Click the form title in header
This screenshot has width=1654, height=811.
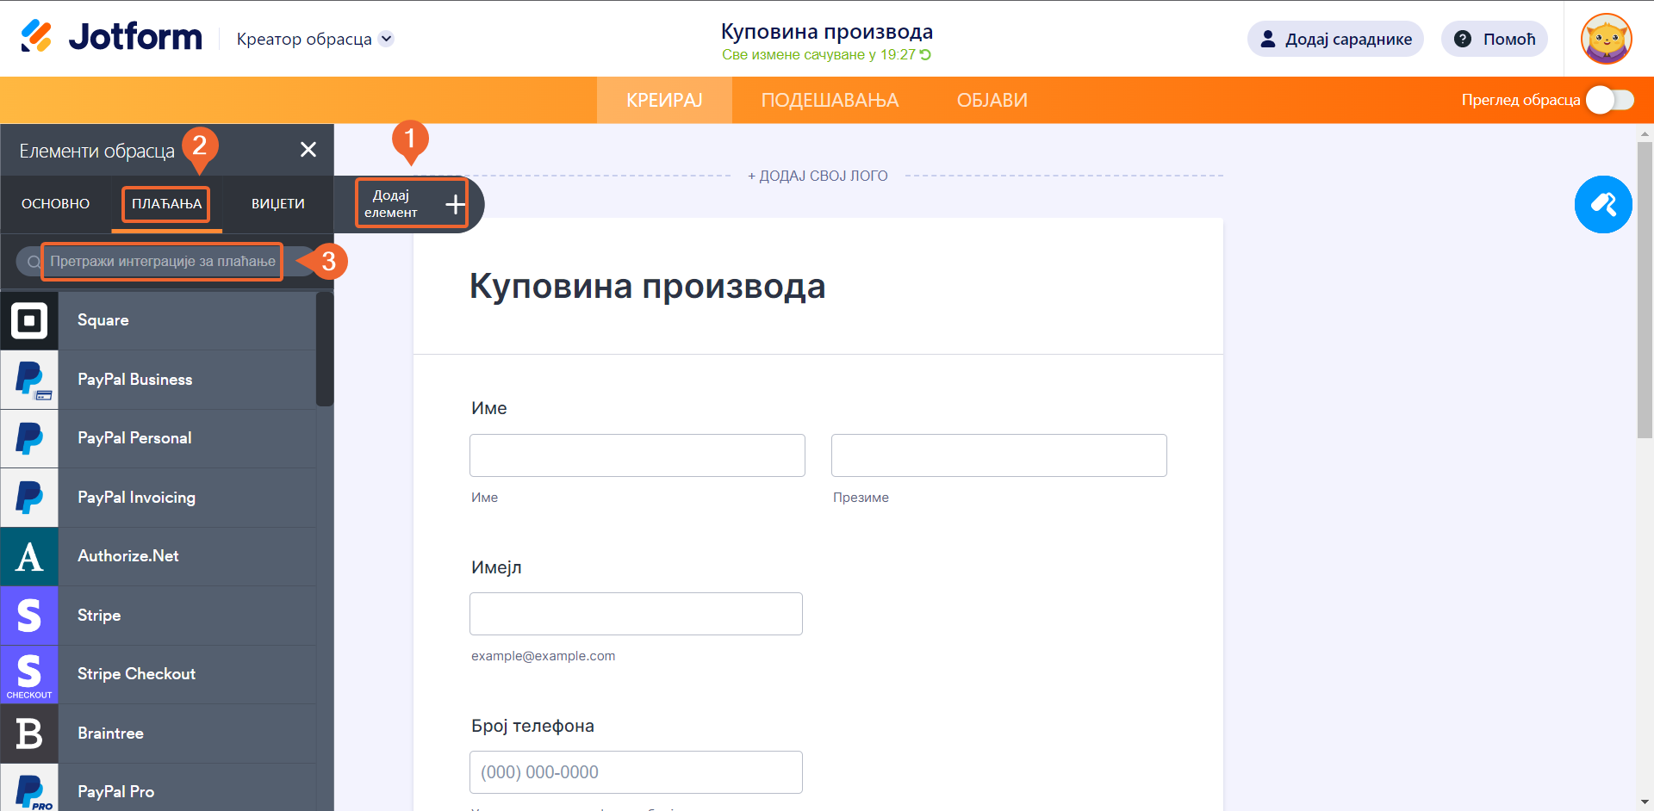coord(827,32)
